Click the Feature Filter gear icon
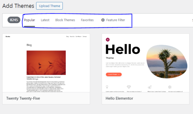 pyautogui.click(x=103, y=20)
